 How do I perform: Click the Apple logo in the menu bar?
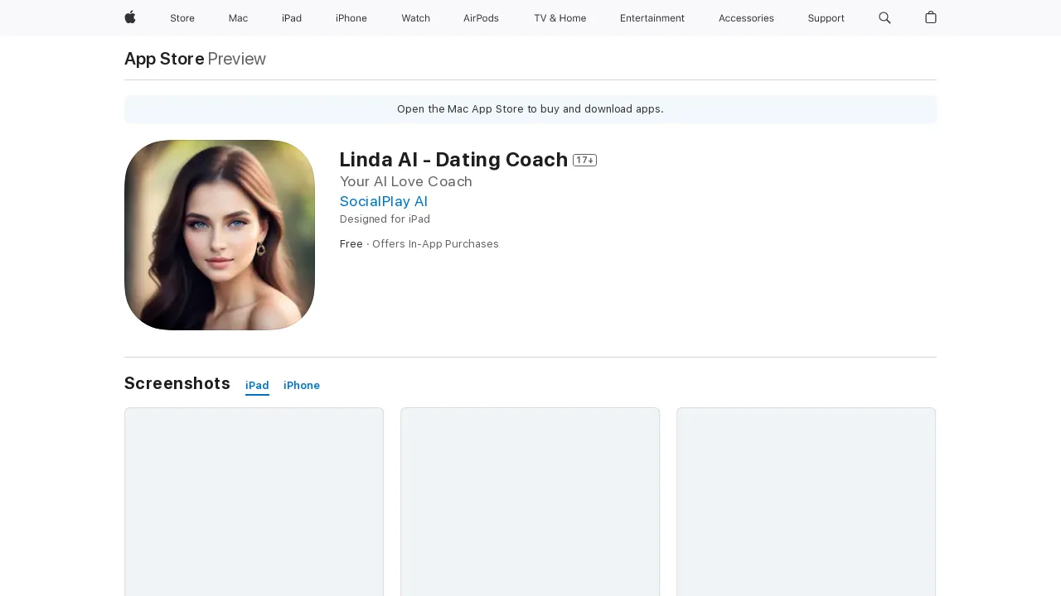[x=129, y=18]
